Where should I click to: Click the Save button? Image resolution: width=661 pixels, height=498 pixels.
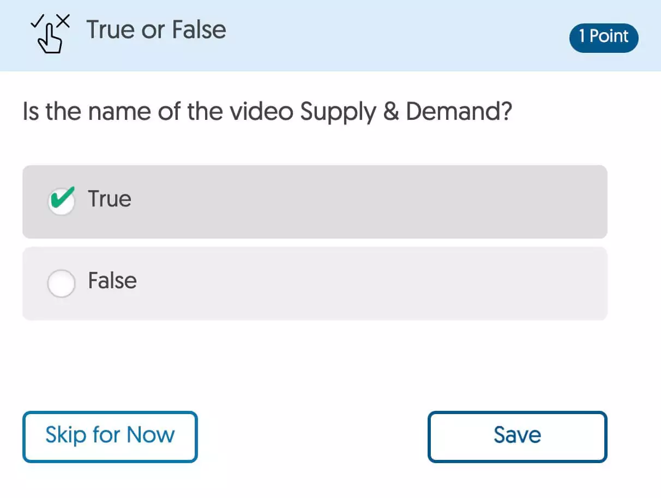point(517,436)
